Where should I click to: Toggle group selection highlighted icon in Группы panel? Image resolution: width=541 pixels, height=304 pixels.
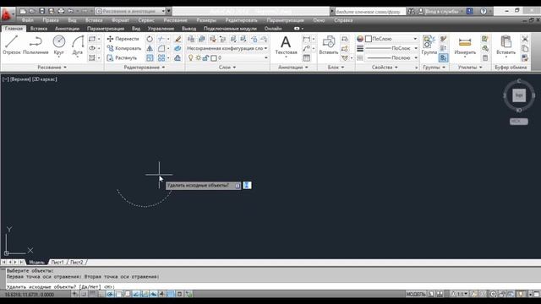(x=443, y=58)
